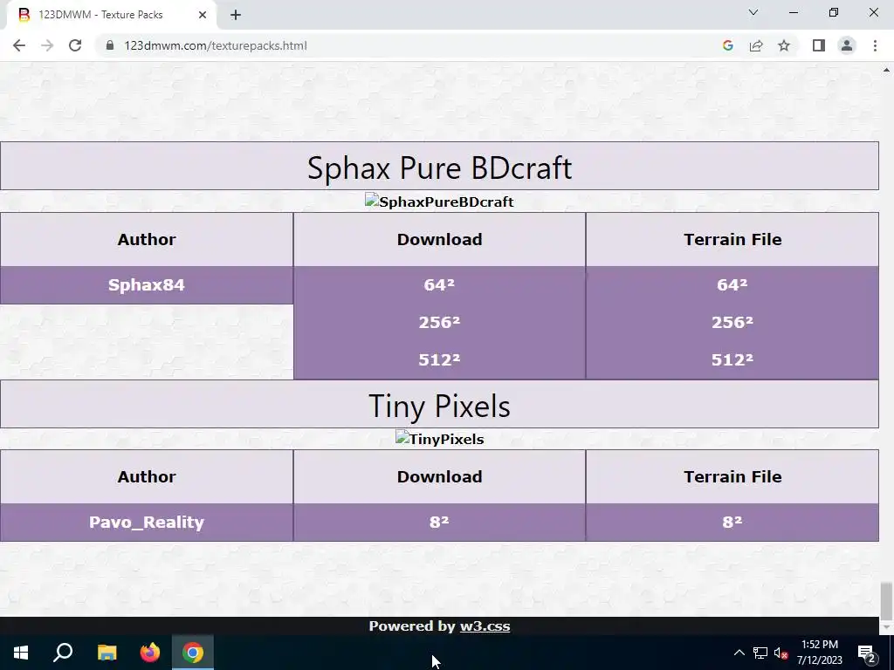
Task: Select the 123DMWM - Texture Packs tab
Action: pos(112,15)
